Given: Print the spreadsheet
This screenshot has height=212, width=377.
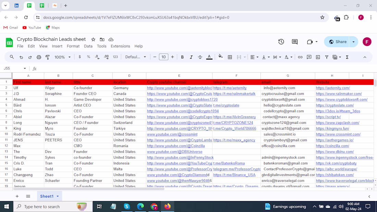Looking at the screenshot, I should coord(39,57).
